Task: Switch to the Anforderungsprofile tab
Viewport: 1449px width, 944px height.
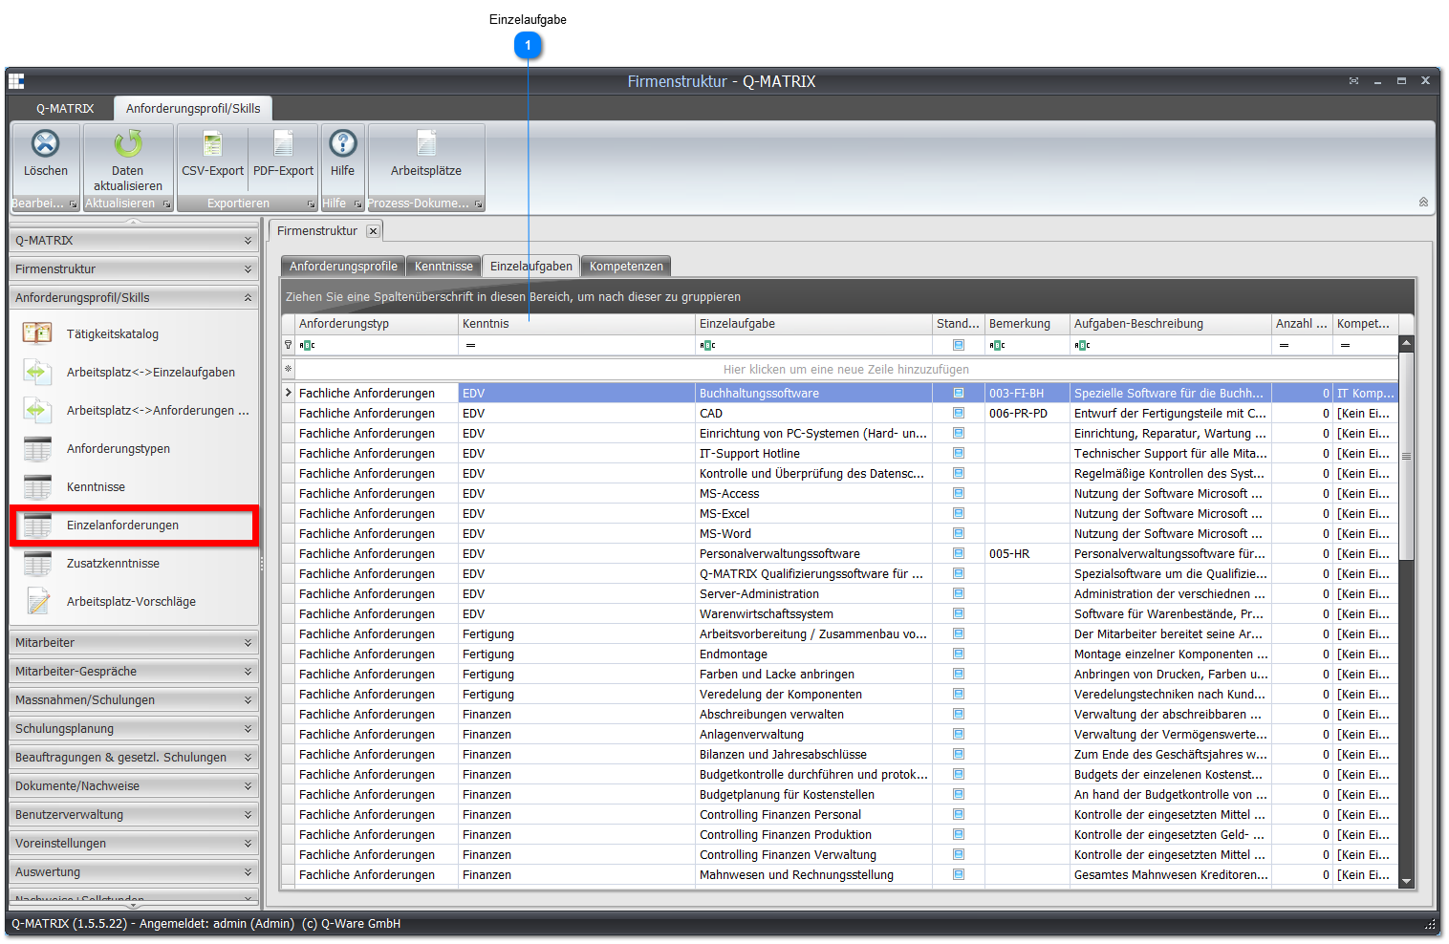Action: click(x=343, y=266)
